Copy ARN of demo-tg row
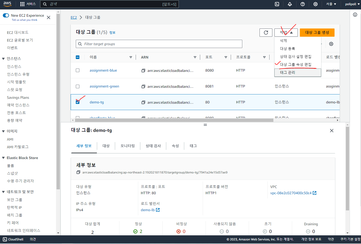361x244 pixels. coord(143,102)
